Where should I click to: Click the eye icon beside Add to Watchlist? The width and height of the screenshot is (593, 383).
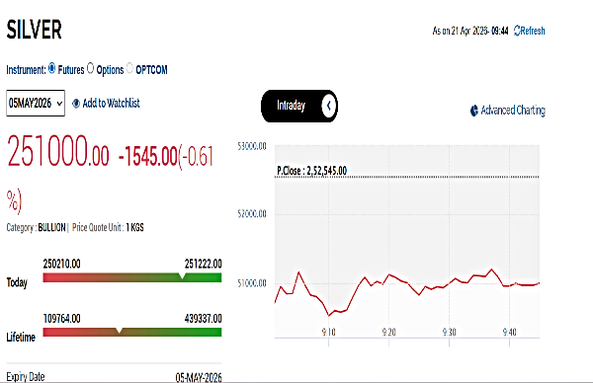coord(76,104)
